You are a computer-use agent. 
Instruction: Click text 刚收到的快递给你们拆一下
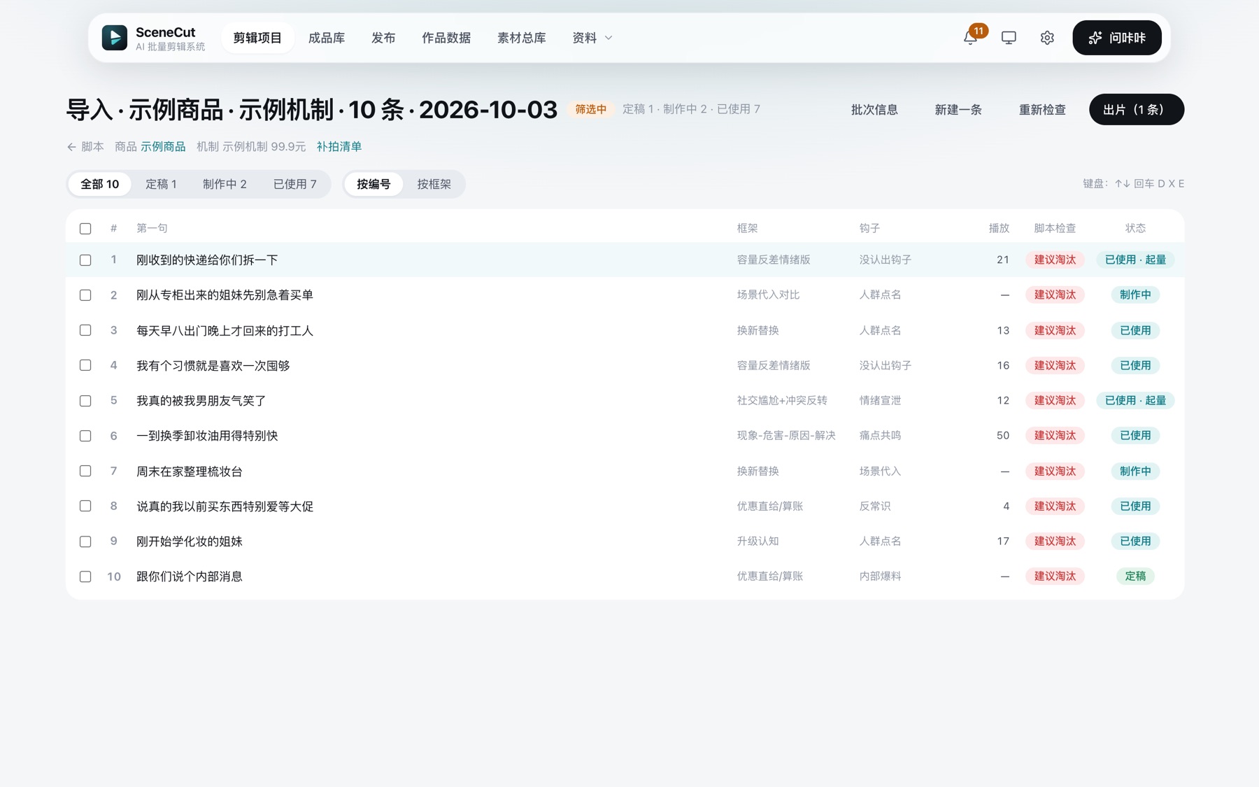207,260
